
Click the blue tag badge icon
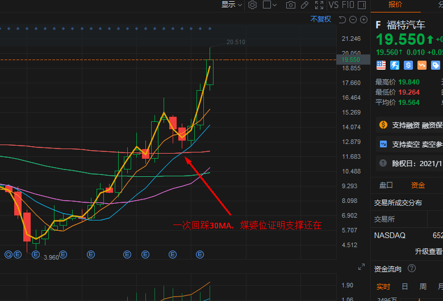[x=435, y=65]
